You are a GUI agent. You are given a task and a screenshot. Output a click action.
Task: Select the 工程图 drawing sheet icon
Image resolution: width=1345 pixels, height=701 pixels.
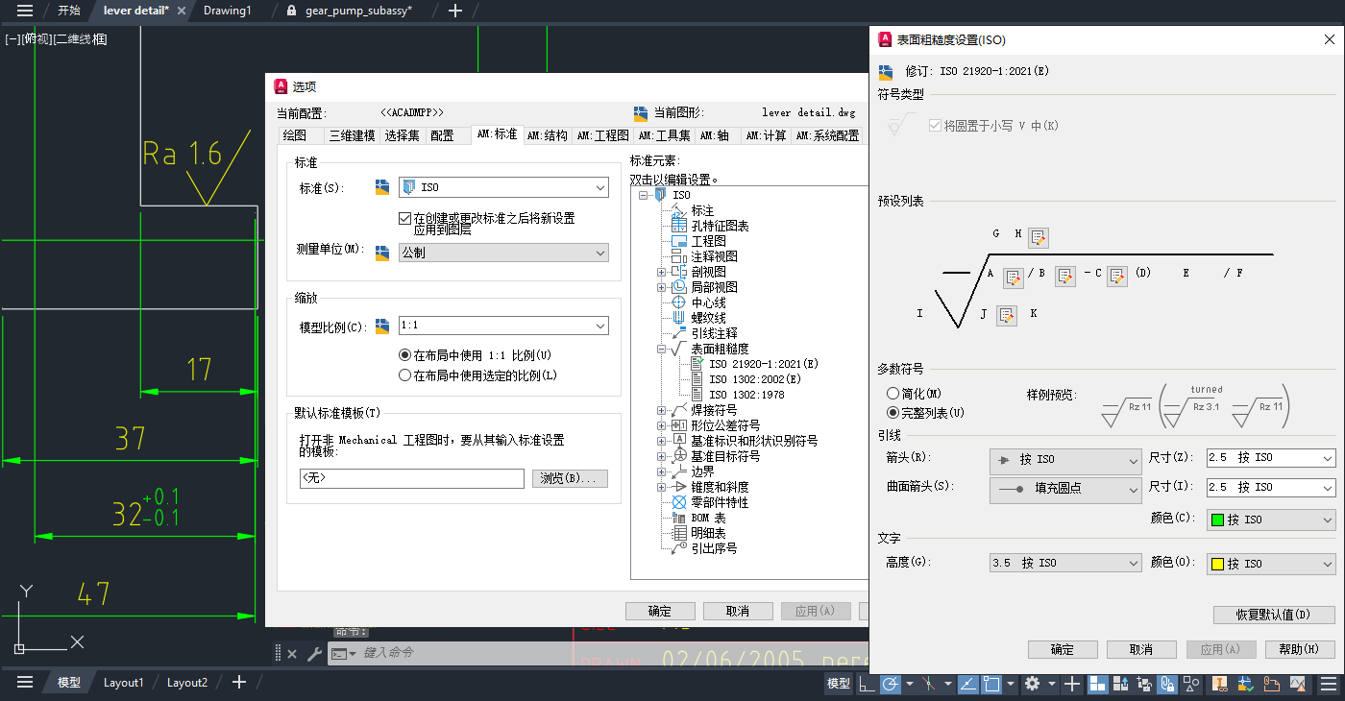(x=679, y=241)
